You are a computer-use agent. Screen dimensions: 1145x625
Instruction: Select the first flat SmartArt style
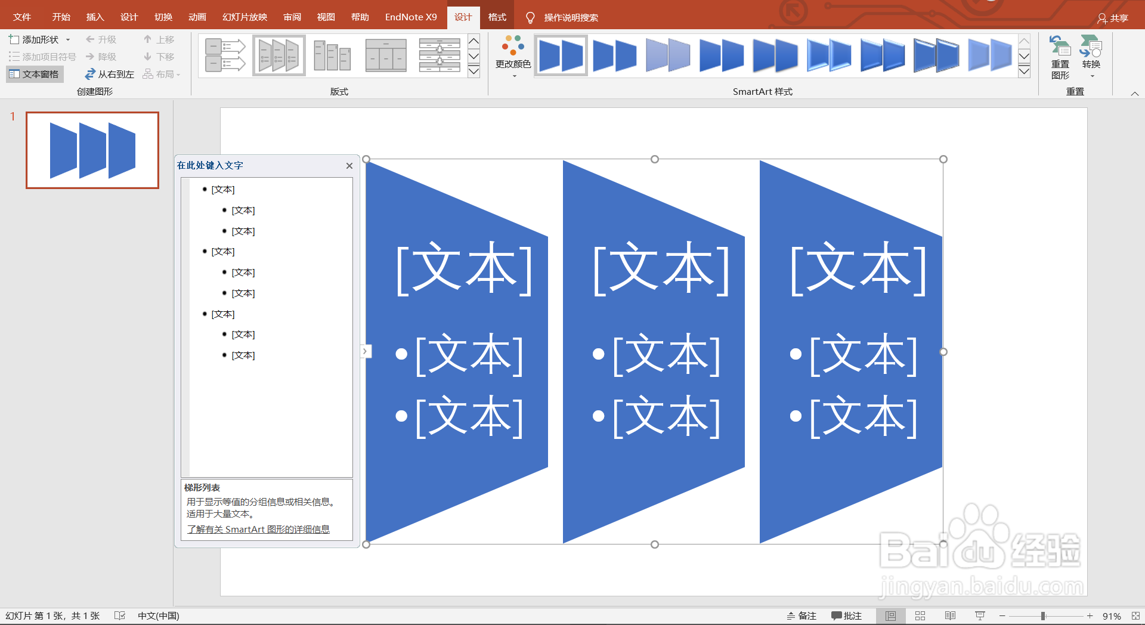click(561, 55)
